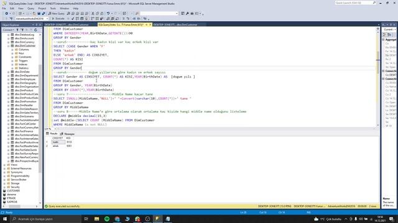Select the dbo.DimCurrency table
The height and width of the screenshot is (223, 398).
click(x=25, y=42)
